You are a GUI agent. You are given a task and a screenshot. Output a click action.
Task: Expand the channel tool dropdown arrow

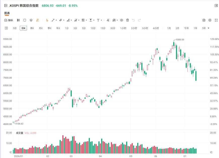tap(64, 20)
